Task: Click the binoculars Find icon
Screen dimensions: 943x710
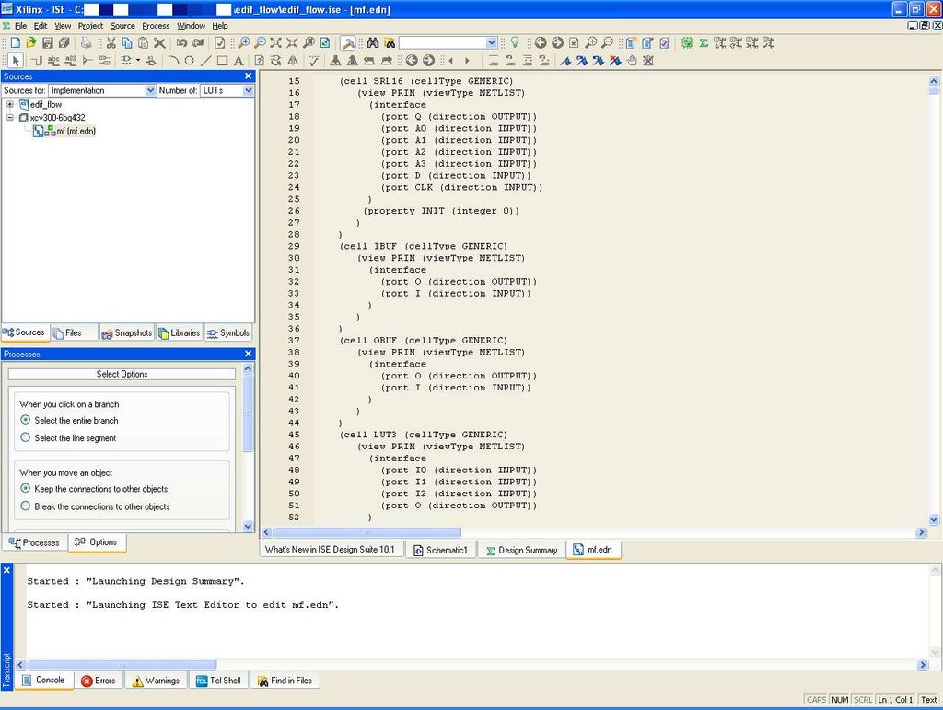Action: (372, 43)
